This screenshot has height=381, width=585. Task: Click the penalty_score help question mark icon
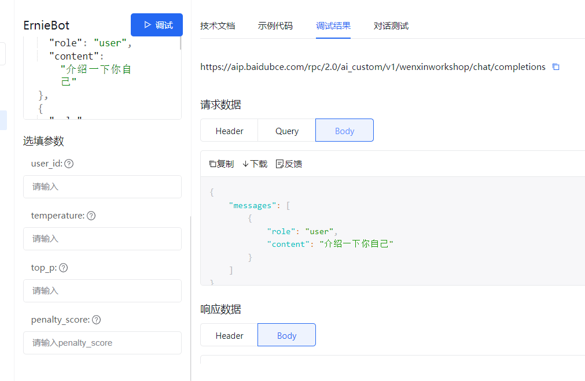click(x=96, y=320)
